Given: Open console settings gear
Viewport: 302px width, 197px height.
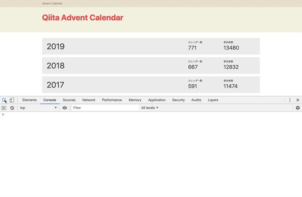Looking at the screenshot, I should (x=298, y=108).
